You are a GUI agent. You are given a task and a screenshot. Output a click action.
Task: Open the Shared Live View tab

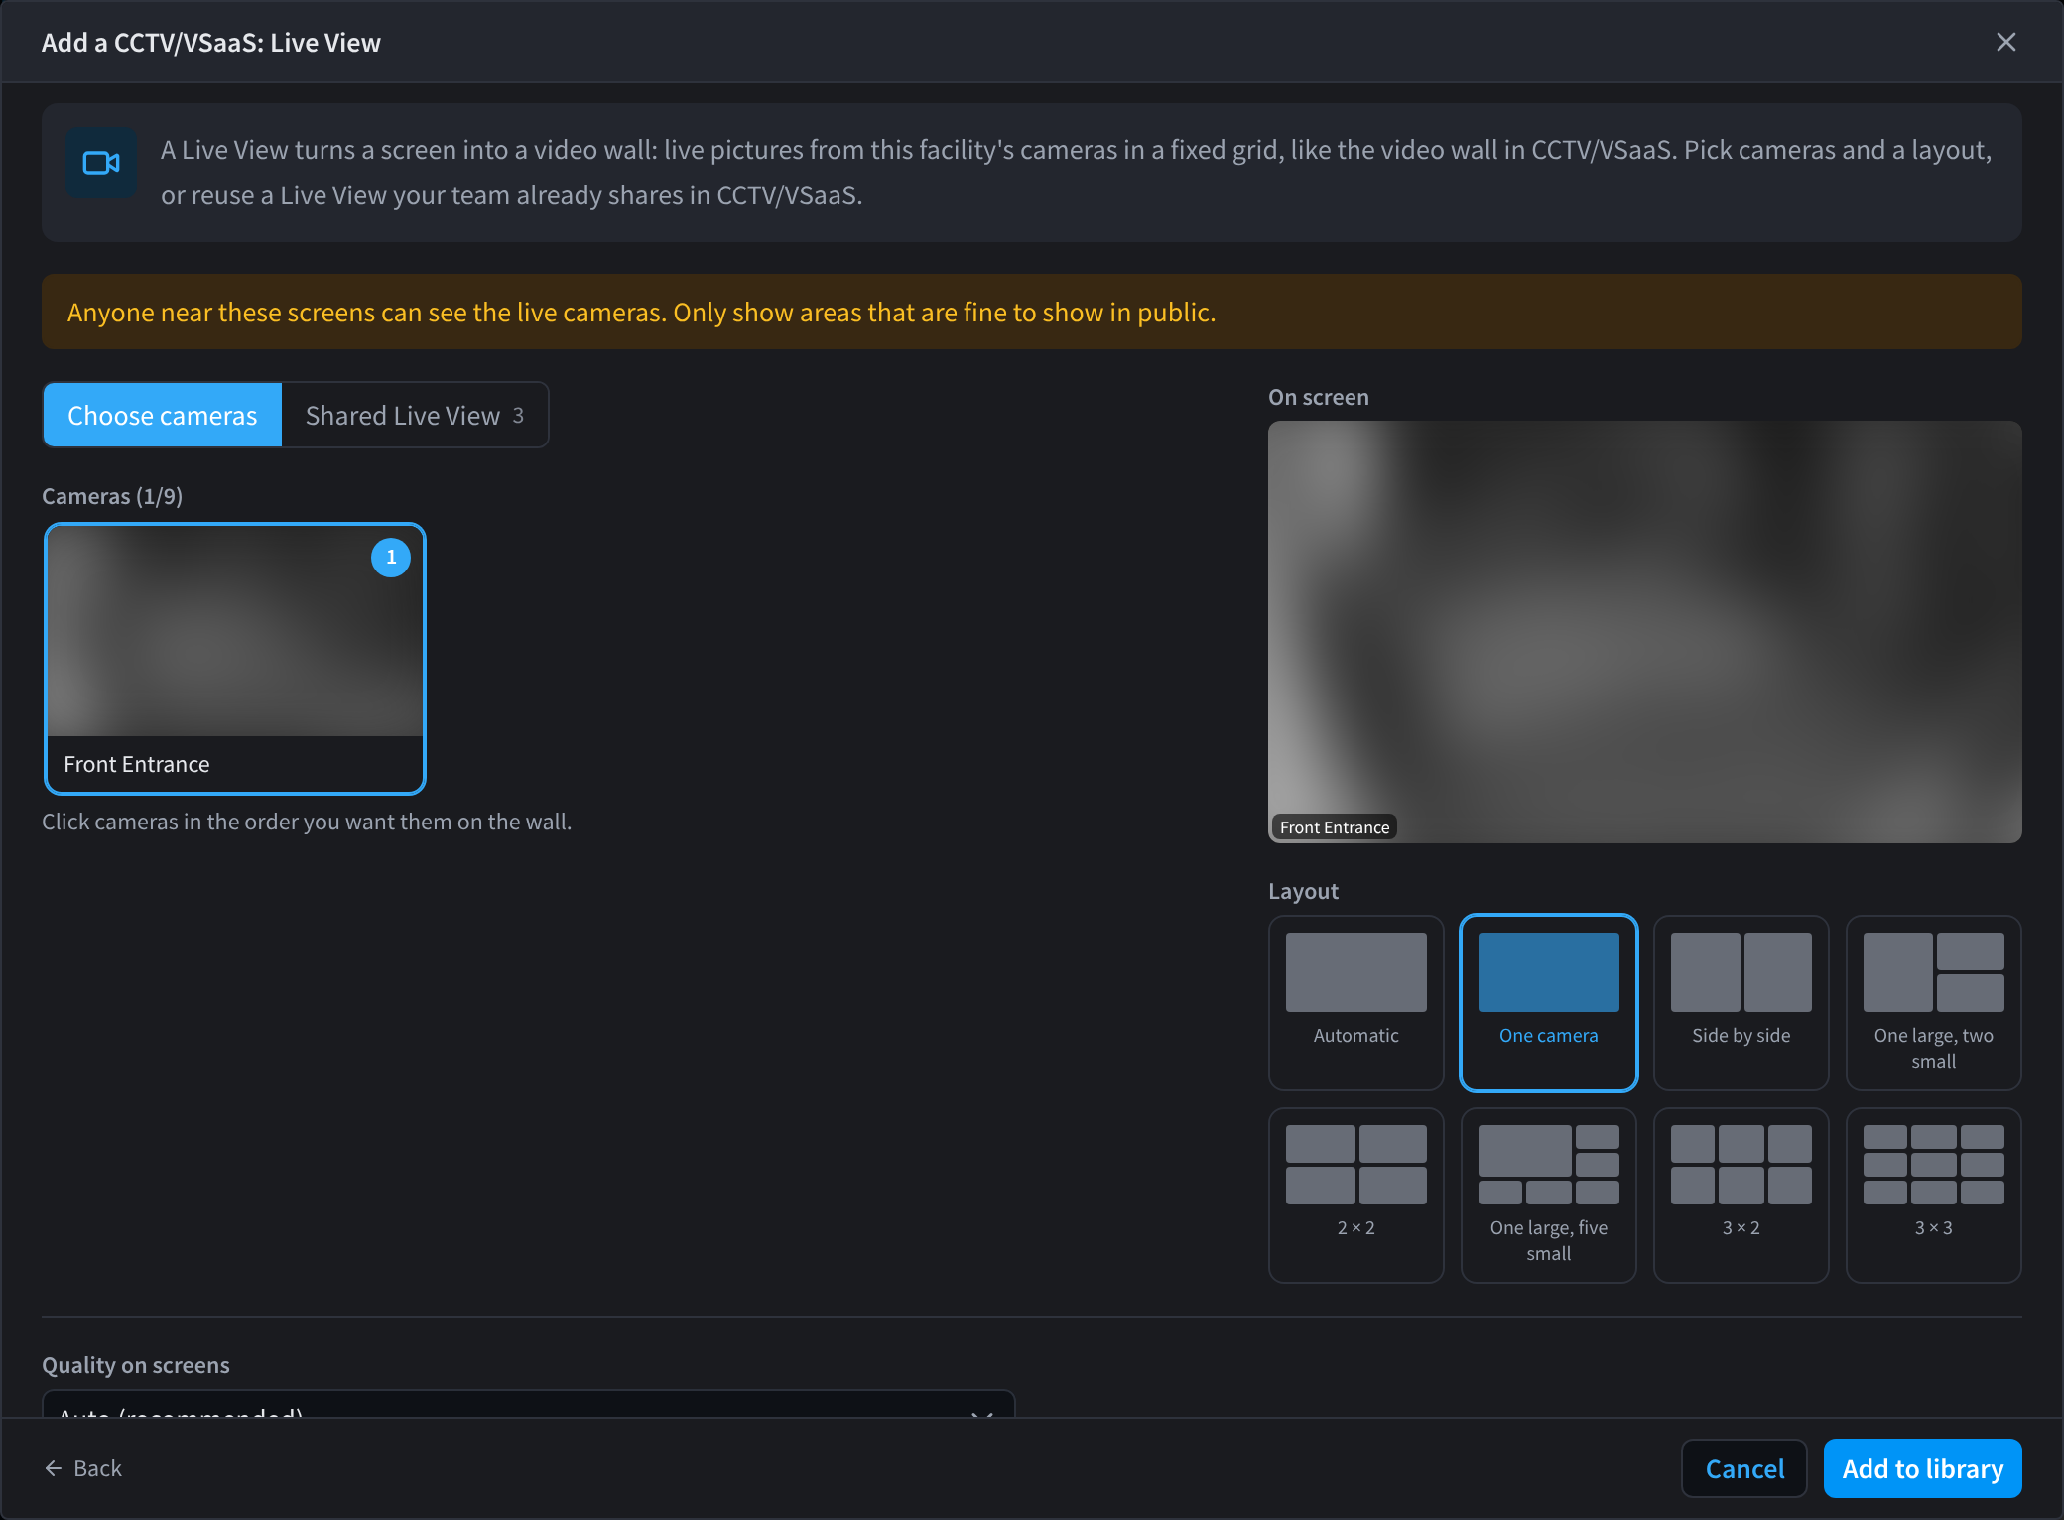415,415
